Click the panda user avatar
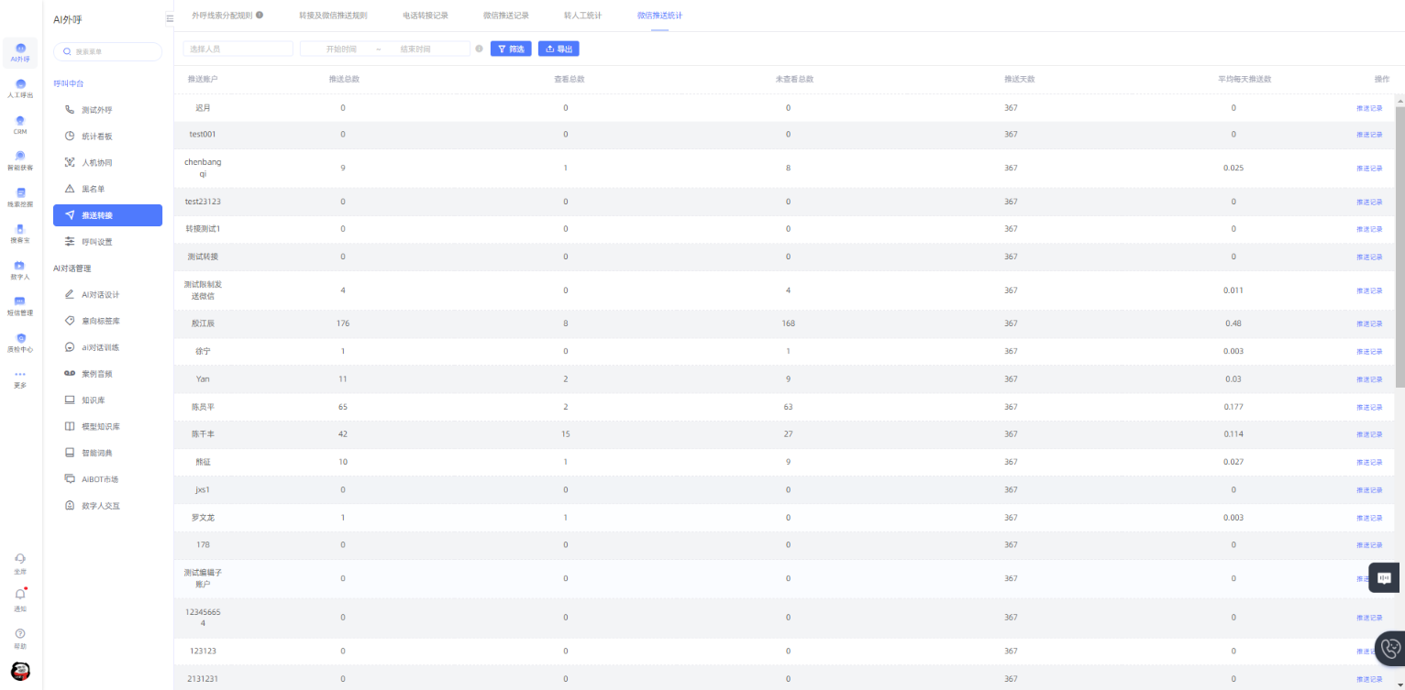The width and height of the screenshot is (1405, 690). point(20,672)
